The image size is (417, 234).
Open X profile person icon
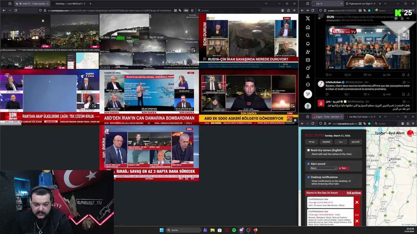(308, 76)
